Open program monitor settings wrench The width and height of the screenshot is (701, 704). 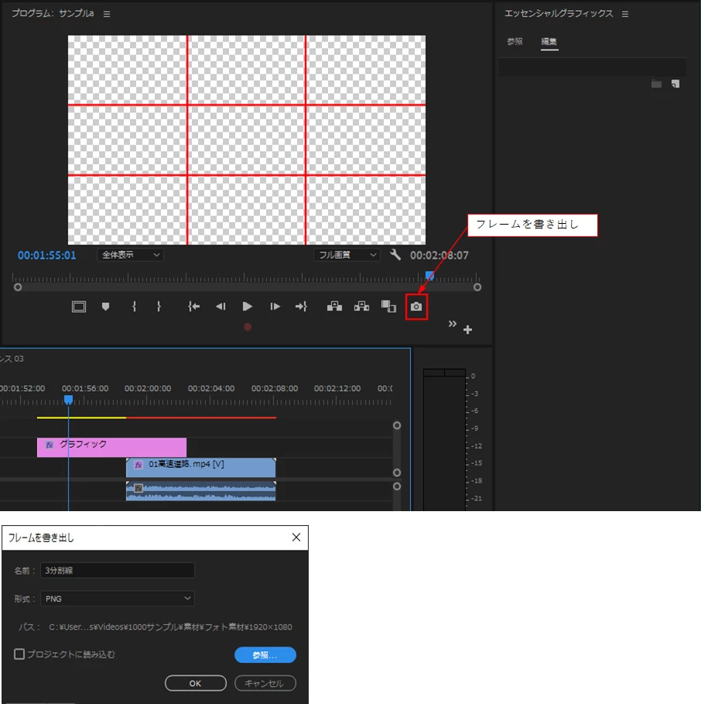pyautogui.click(x=395, y=255)
